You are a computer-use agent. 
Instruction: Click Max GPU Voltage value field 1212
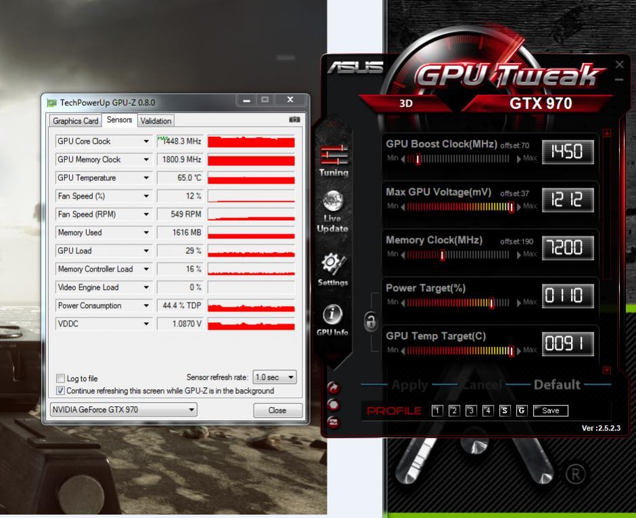coord(568,200)
